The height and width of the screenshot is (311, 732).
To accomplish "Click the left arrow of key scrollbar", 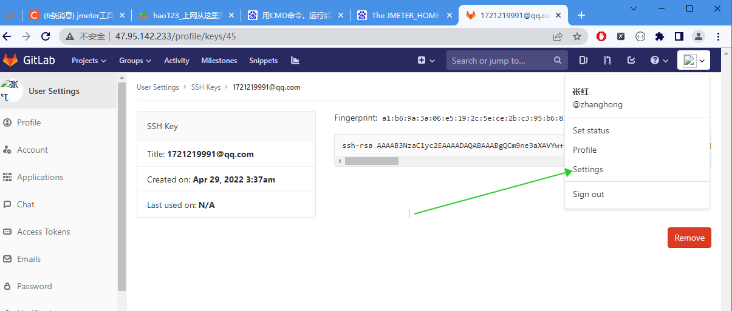I will pos(340,161).
